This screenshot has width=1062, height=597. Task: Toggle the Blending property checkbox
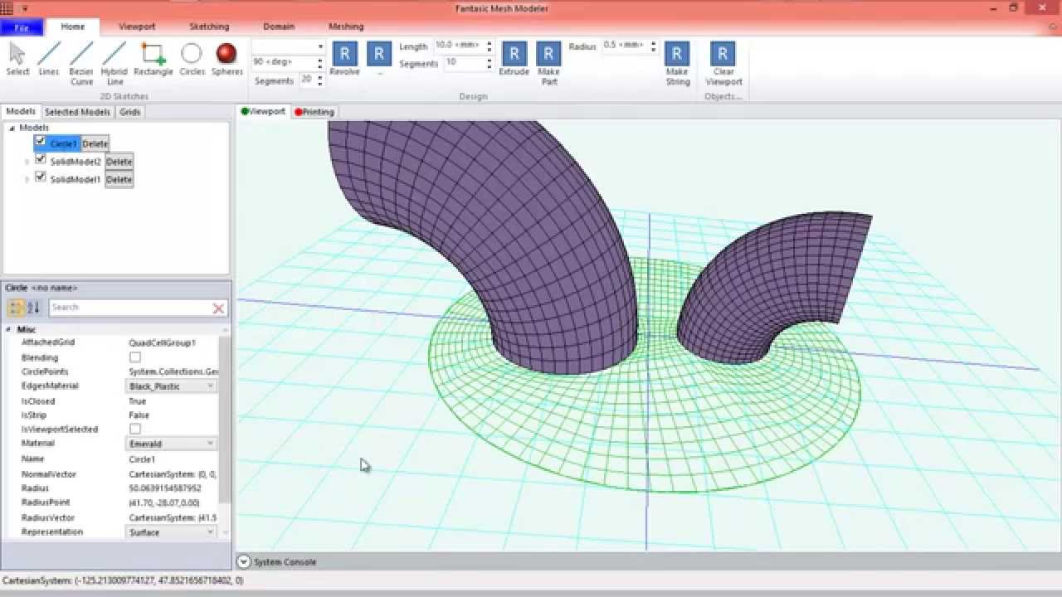(135, 357)
